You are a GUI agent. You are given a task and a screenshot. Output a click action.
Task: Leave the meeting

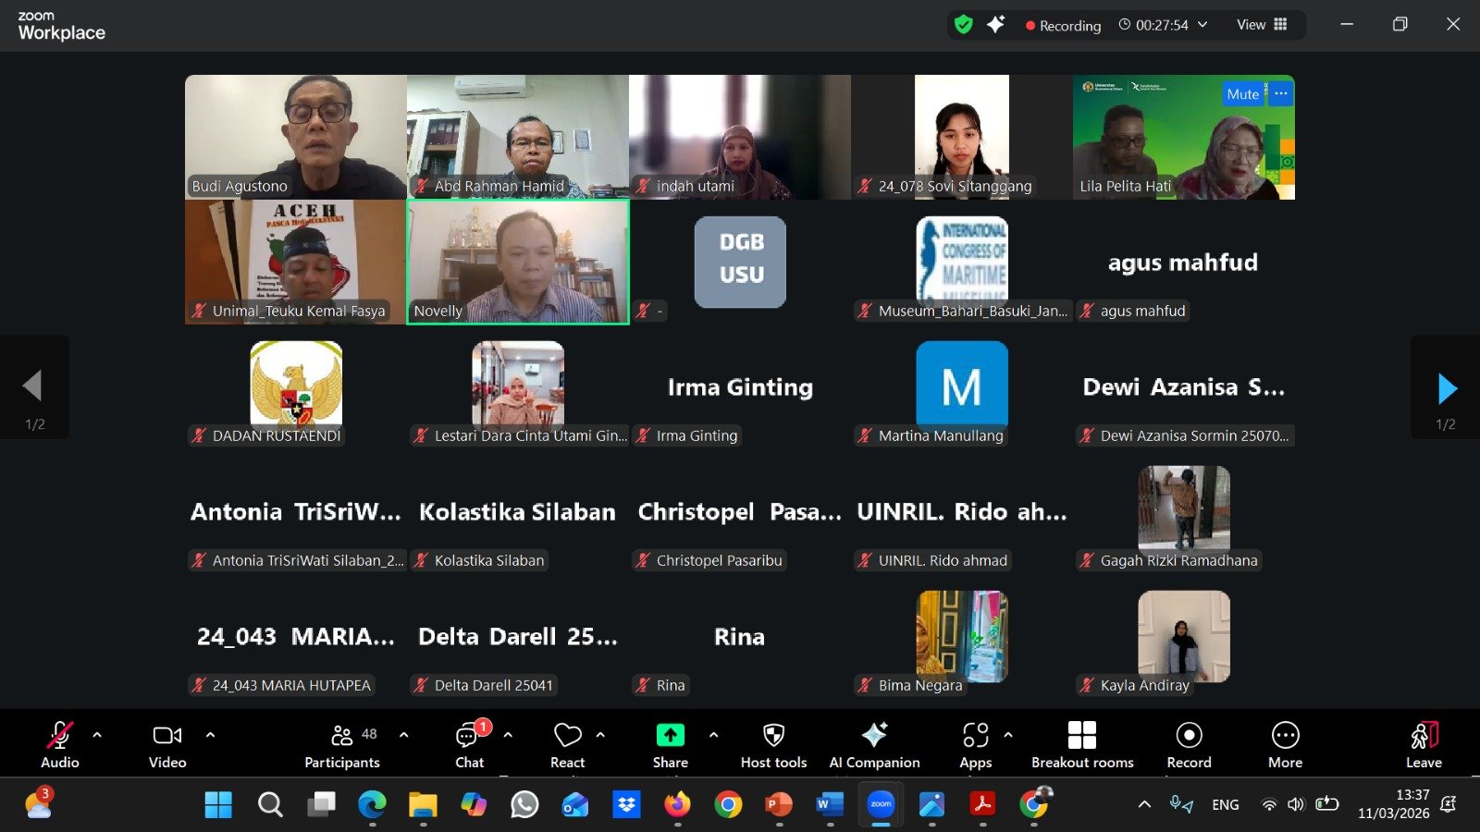pos(1424,744)
